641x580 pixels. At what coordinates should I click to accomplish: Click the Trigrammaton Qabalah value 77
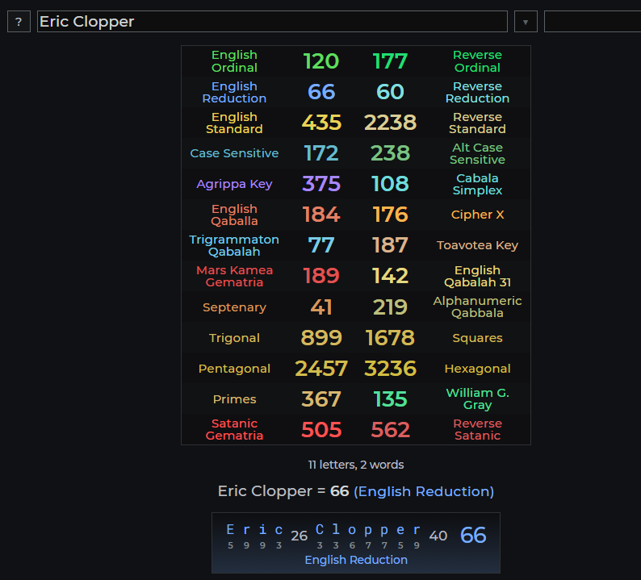(x=321, y=245)
